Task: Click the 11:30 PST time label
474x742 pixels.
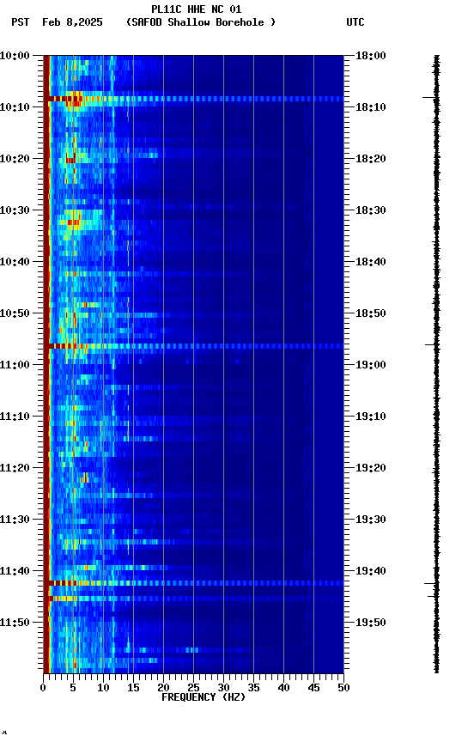Action: tap(15, 520)
